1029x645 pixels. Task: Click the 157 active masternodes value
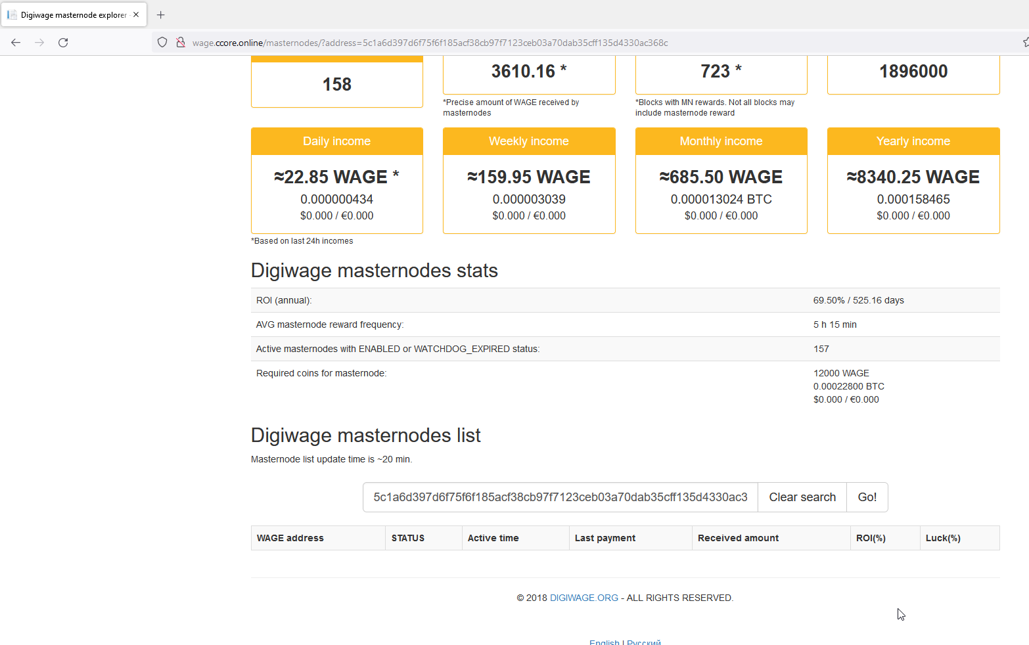coord(821,349)
